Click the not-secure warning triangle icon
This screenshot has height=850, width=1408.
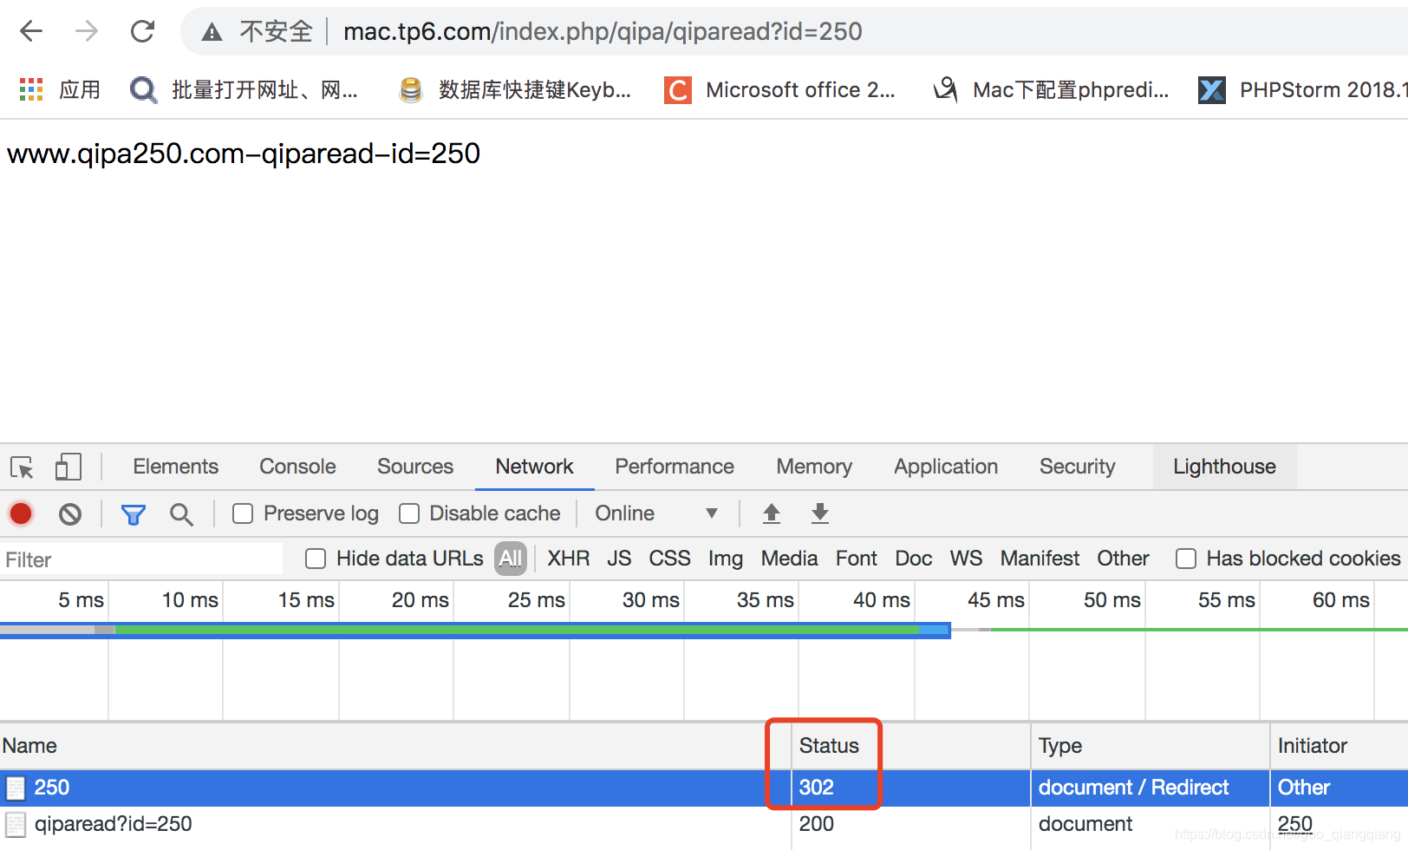212,32
